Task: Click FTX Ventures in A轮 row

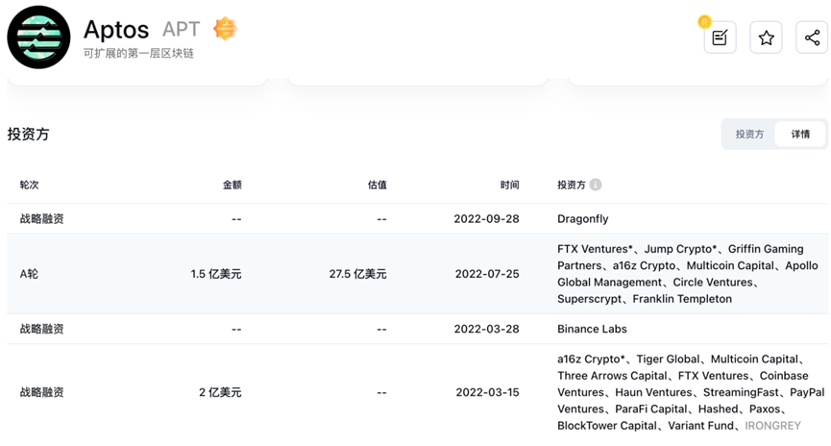Action: click(x=595, y=249)
